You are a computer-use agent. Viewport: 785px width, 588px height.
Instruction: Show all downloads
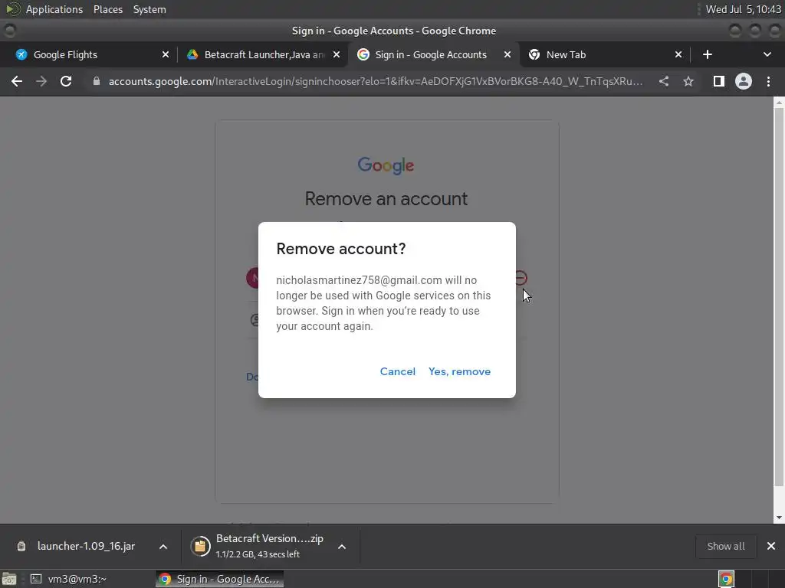pyautogui.click(x=725, y=546)
